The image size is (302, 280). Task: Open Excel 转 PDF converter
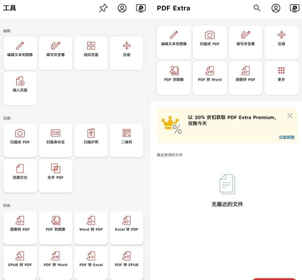coord(127,228)
